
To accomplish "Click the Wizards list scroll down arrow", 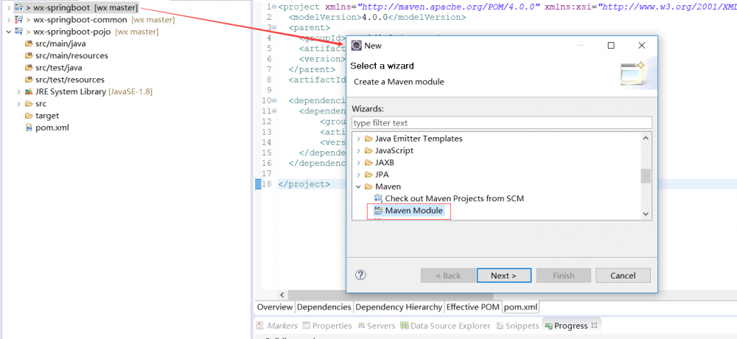I will coord(646,214).
